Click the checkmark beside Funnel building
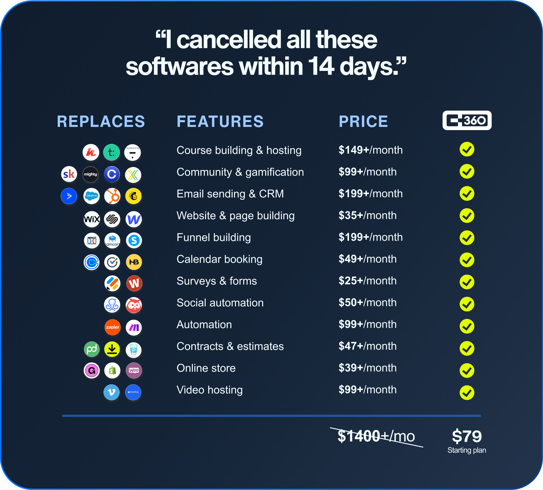Screen dimensions: 543x490 (x=467, y=238)
